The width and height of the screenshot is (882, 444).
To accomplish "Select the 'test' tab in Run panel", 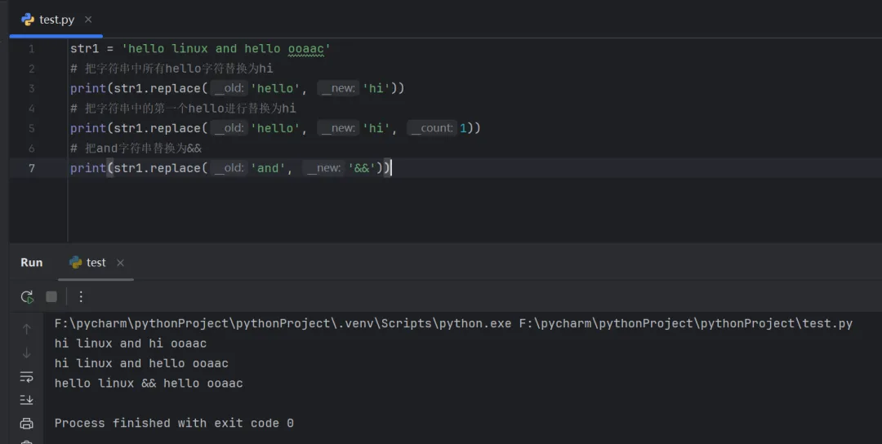I will tap(96, 263).
